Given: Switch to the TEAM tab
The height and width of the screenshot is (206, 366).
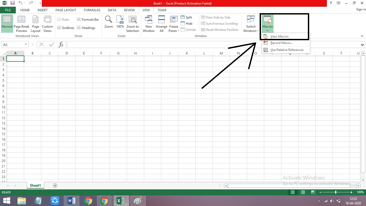Looking at the screenshot, I should (x=162, y=10).
